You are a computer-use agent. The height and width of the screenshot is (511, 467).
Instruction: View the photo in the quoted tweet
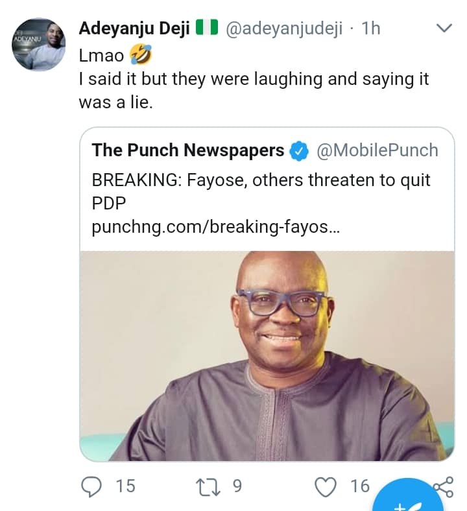click(x=267, y=356)
